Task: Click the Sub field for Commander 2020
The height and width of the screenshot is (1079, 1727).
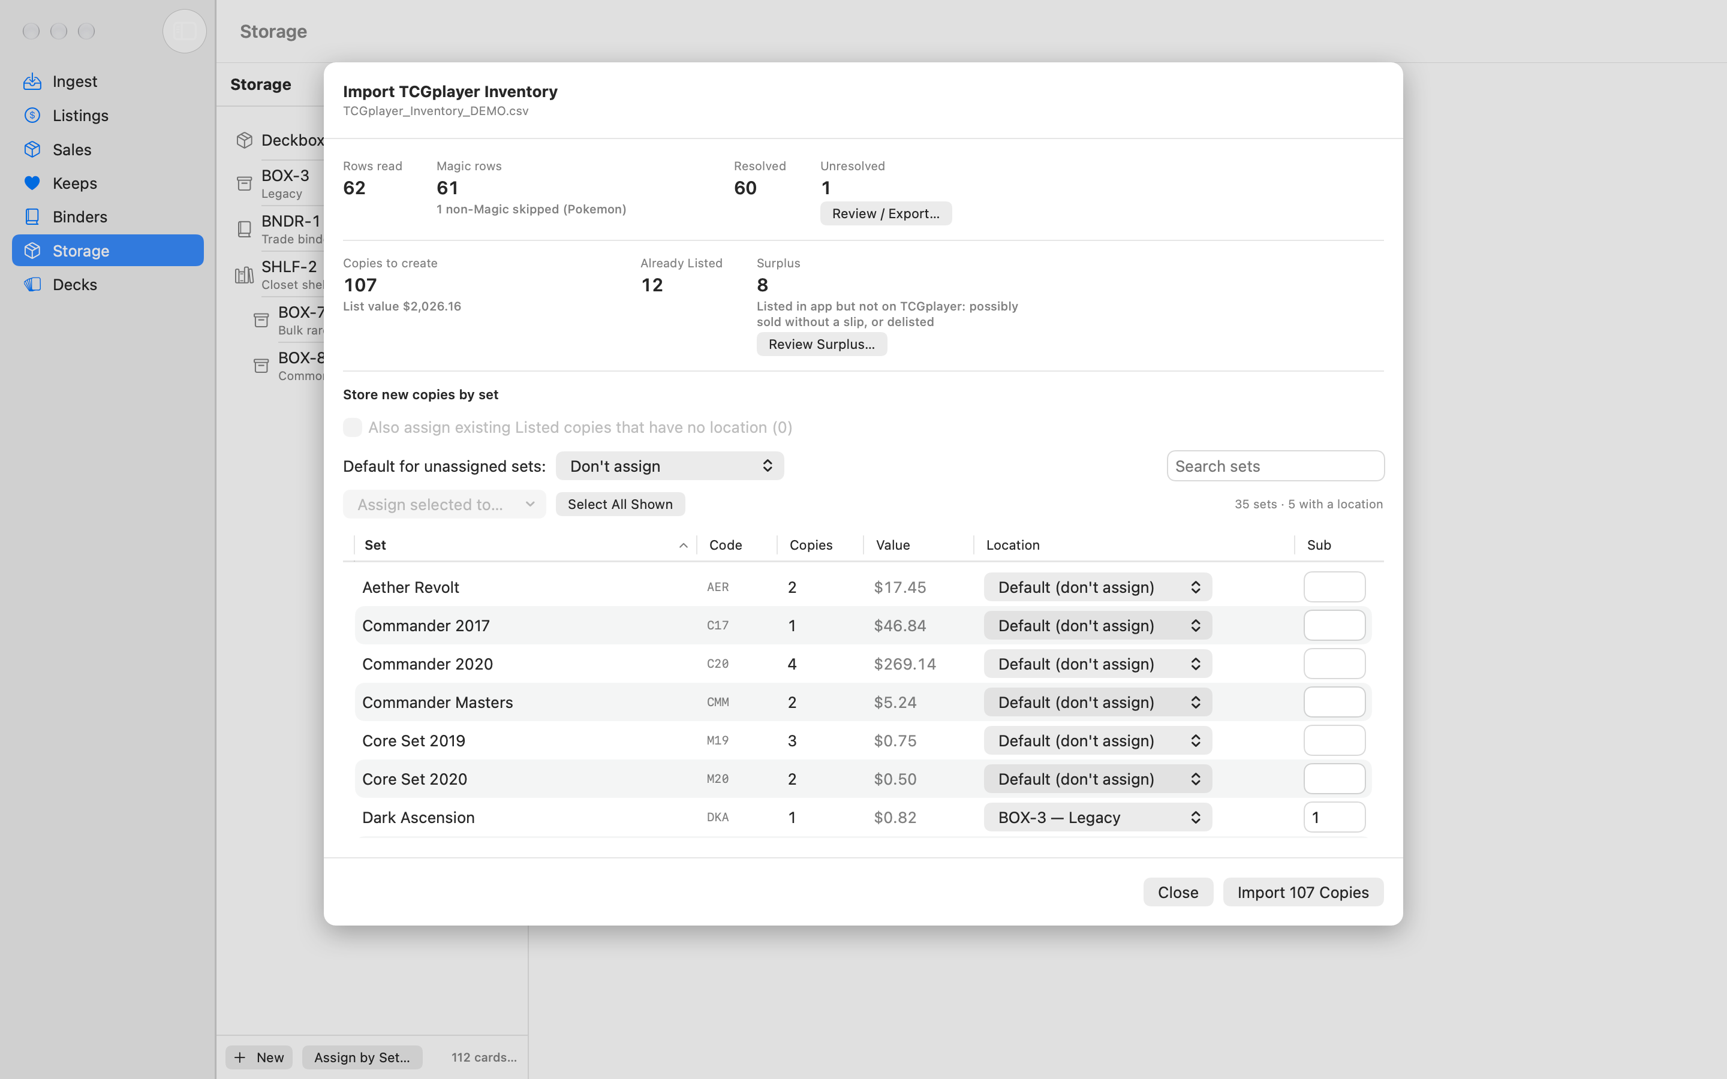Action: 1334,664
